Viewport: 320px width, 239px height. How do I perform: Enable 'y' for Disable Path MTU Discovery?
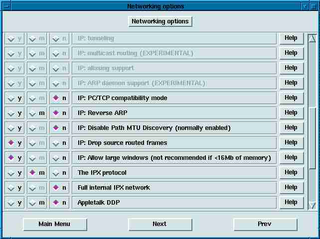(x=14, y=128)
